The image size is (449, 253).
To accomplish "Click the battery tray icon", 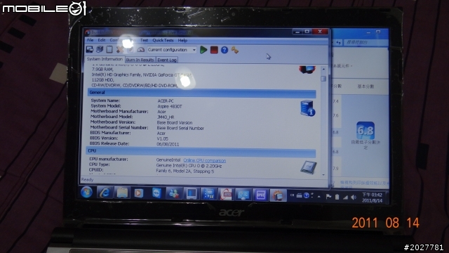I will [337, 197].
